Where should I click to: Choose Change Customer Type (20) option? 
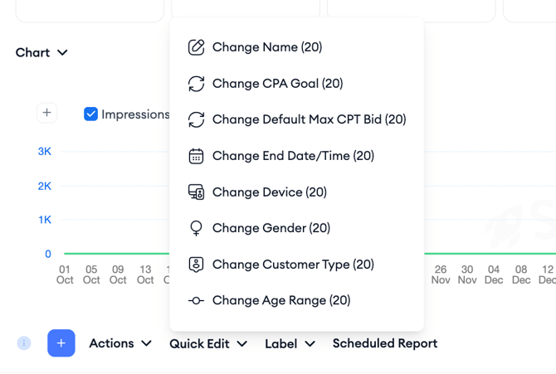293,265
